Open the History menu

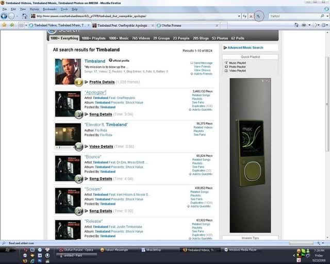(34, 9)
